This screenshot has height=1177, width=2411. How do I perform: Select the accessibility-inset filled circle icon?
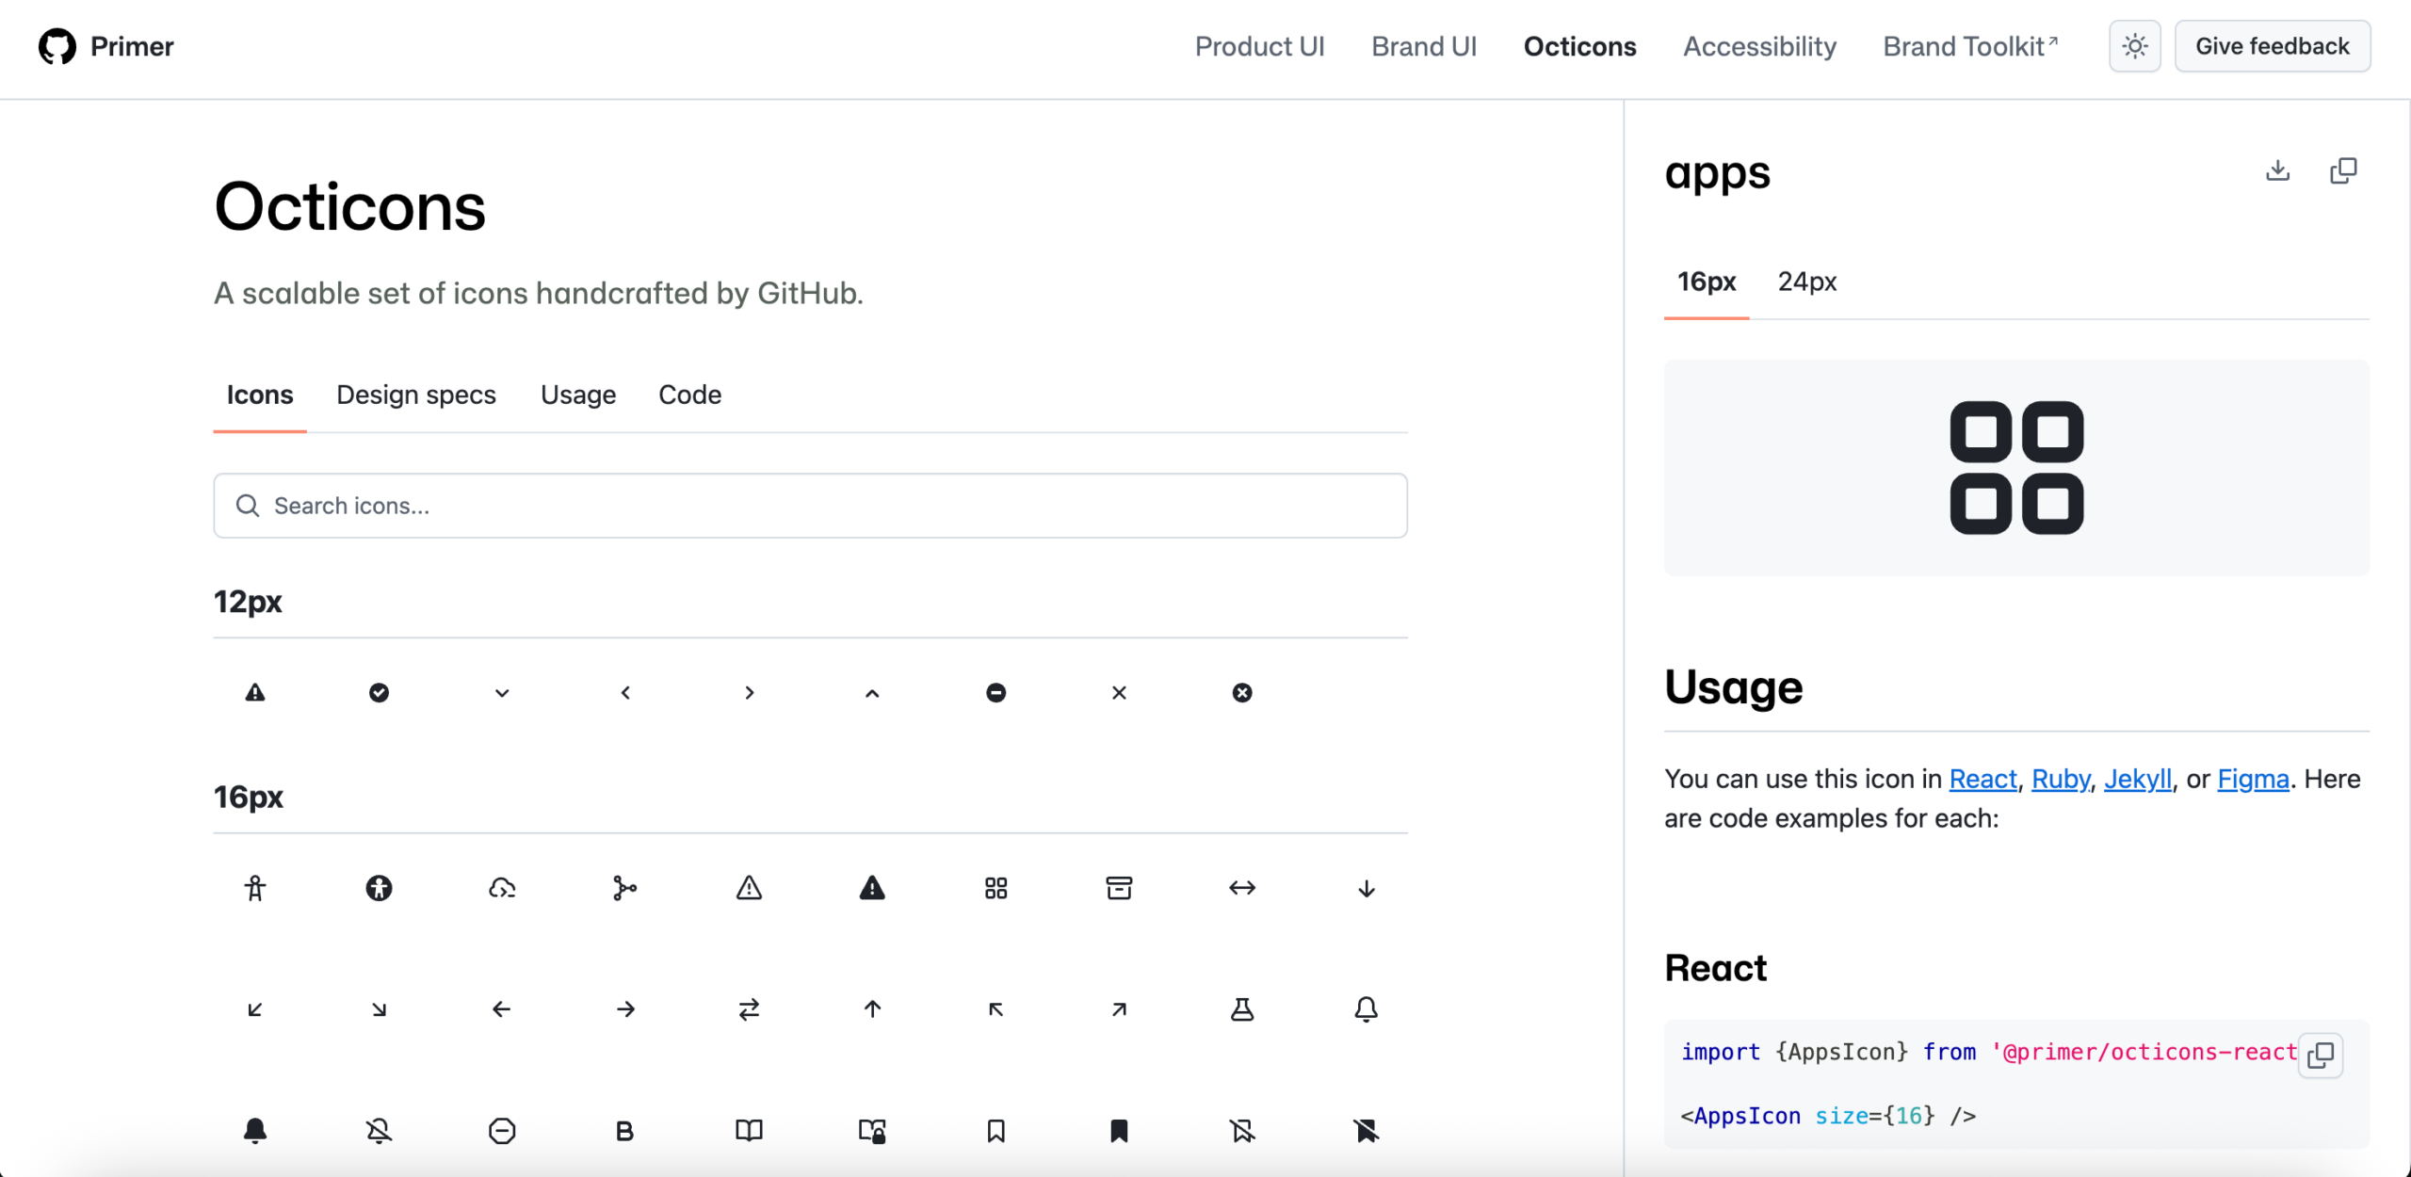379,888
